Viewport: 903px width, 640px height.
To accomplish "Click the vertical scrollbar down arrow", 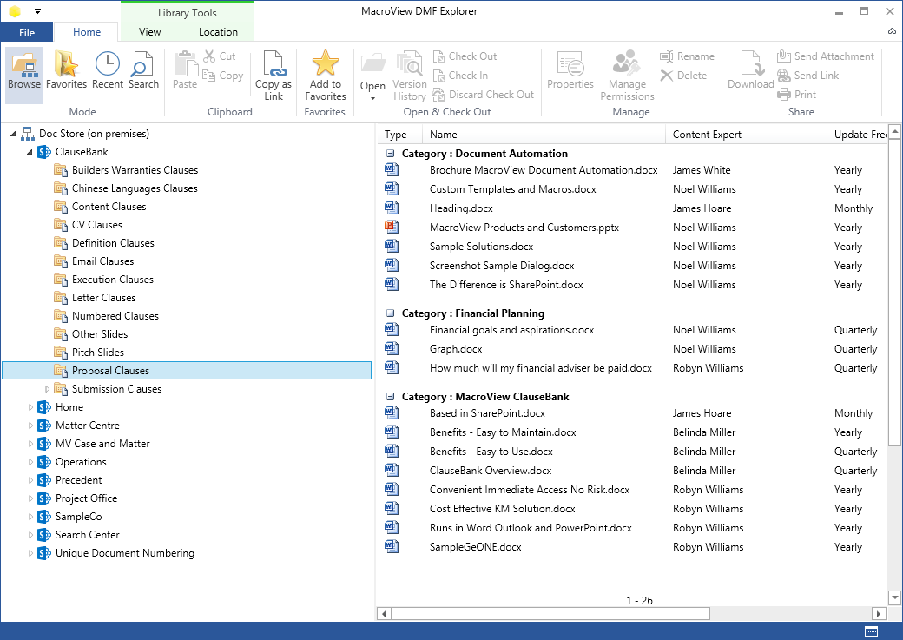I will click(x=894, y=597).
